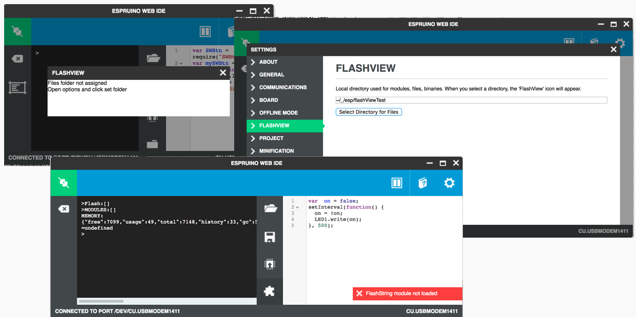Maximize the Settings Espruino Web IDE window

pos(613,24)
